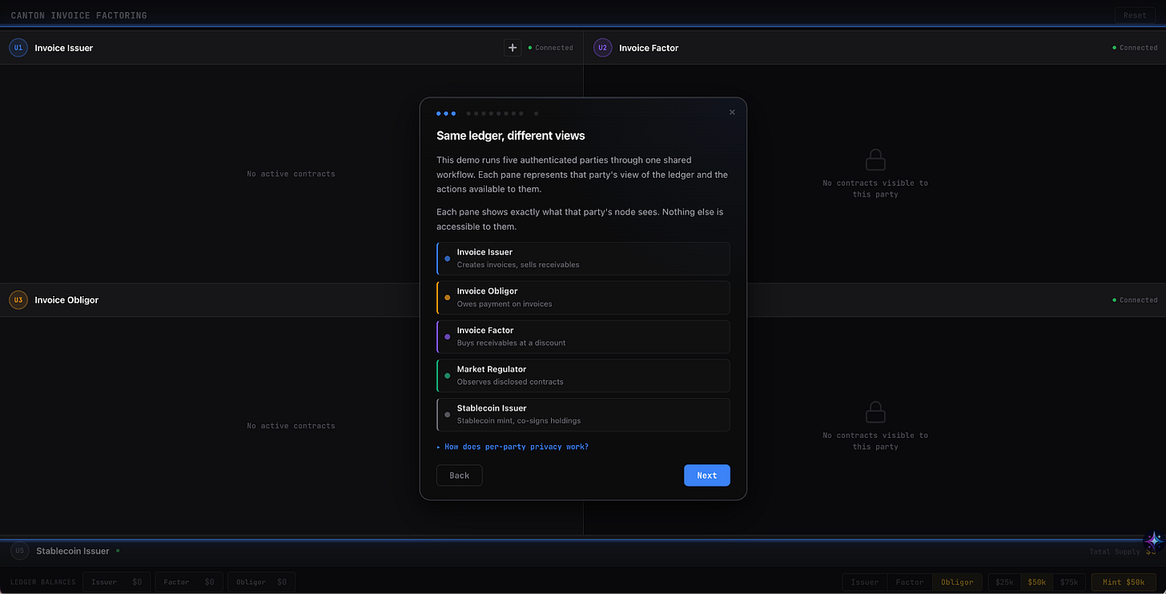Click the Connected status in Invoice Issuer header
The image size is (1166, 594).
(x=551, y=48)
